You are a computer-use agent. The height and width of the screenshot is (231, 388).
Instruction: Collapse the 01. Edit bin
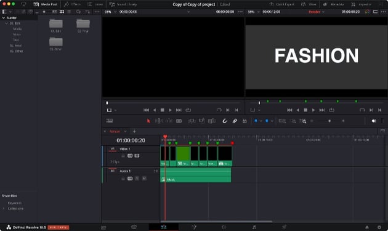coord(7,23)
